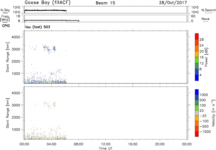Click the 'Nave' legend label
Image resolution: width=216 pixels, height=150 pixels.
pyautogui.click(x=205, y=19)
